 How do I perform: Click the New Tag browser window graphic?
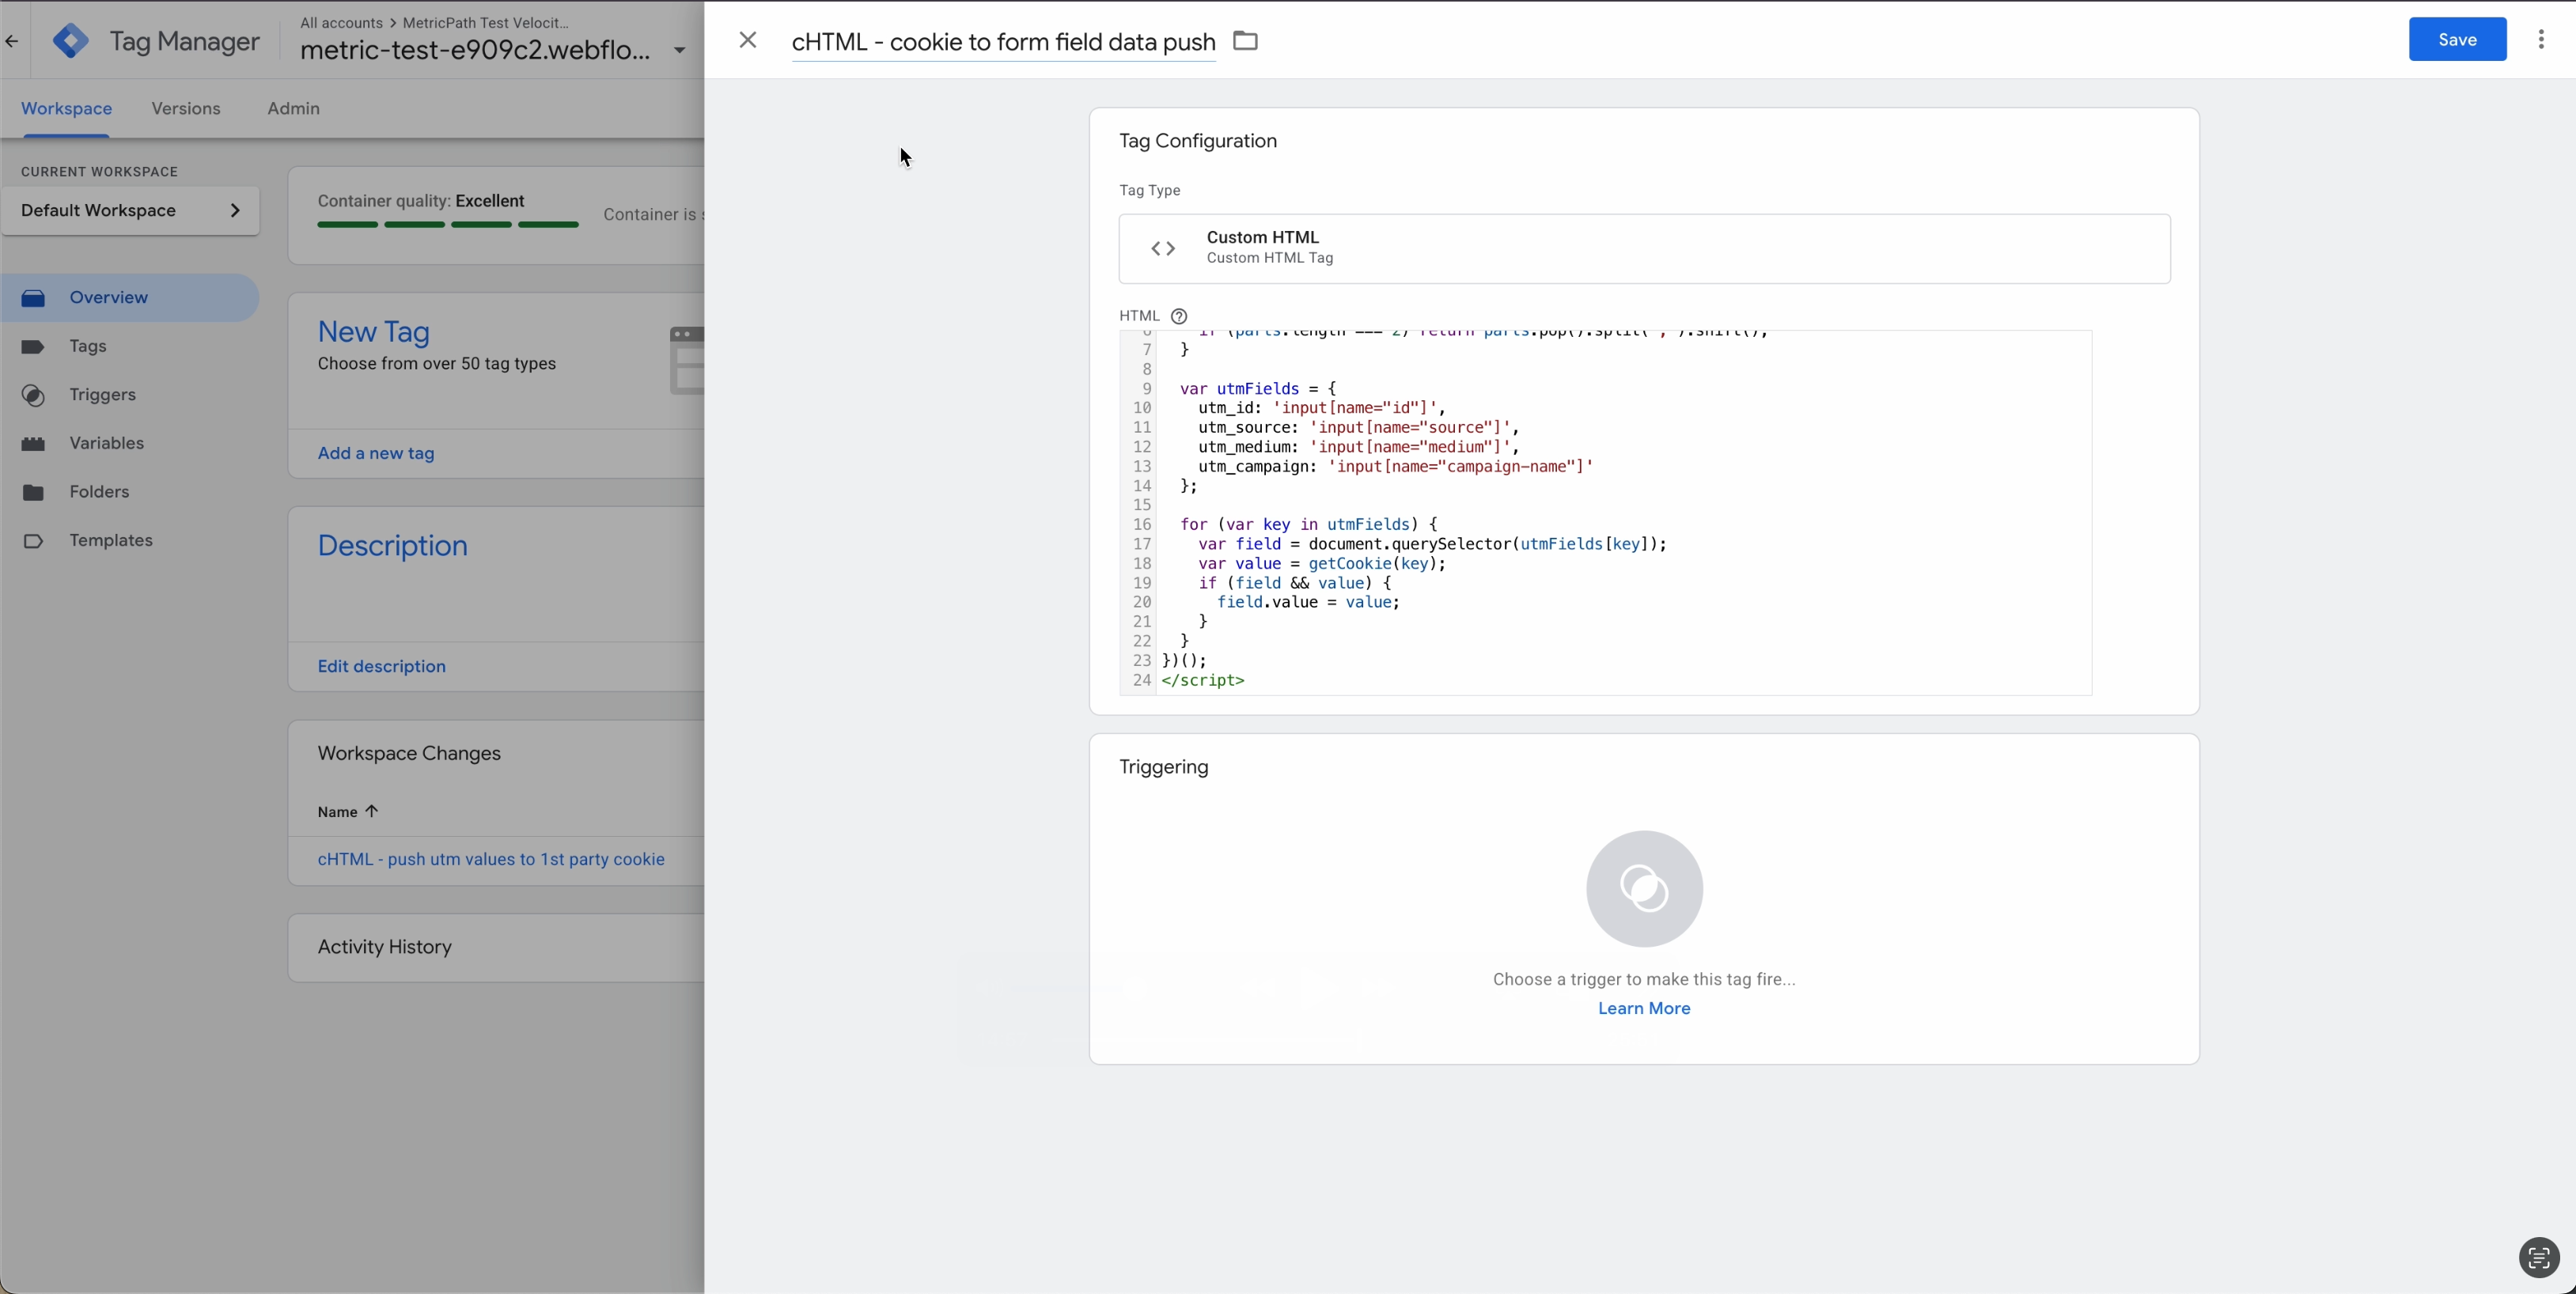pos(686,360)
